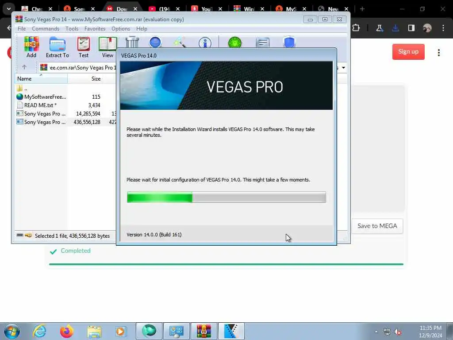Launch Internet Explorer from taskbar
The height and width of the screenshot is (340, 453).
pos(39,331)
